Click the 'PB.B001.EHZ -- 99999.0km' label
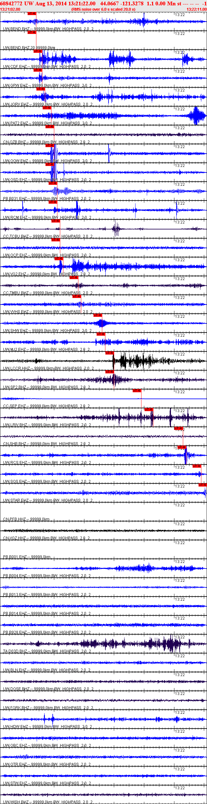This screenshot has width=207, height=804. (x=27, y=557)
